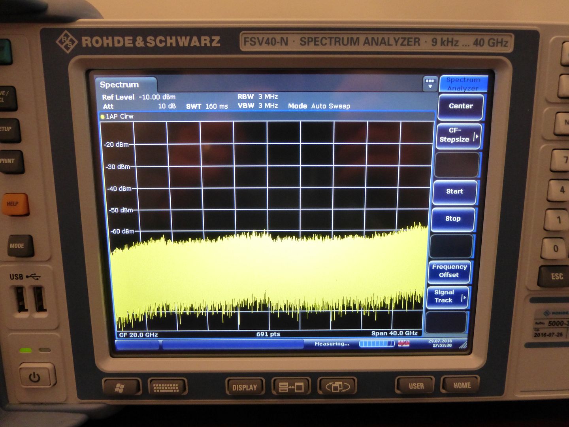Image resolution: width=569 pixels, height=427 pixels.
Task: Hit the 0 key on the numeric keypad
Action: coord(556,249)
